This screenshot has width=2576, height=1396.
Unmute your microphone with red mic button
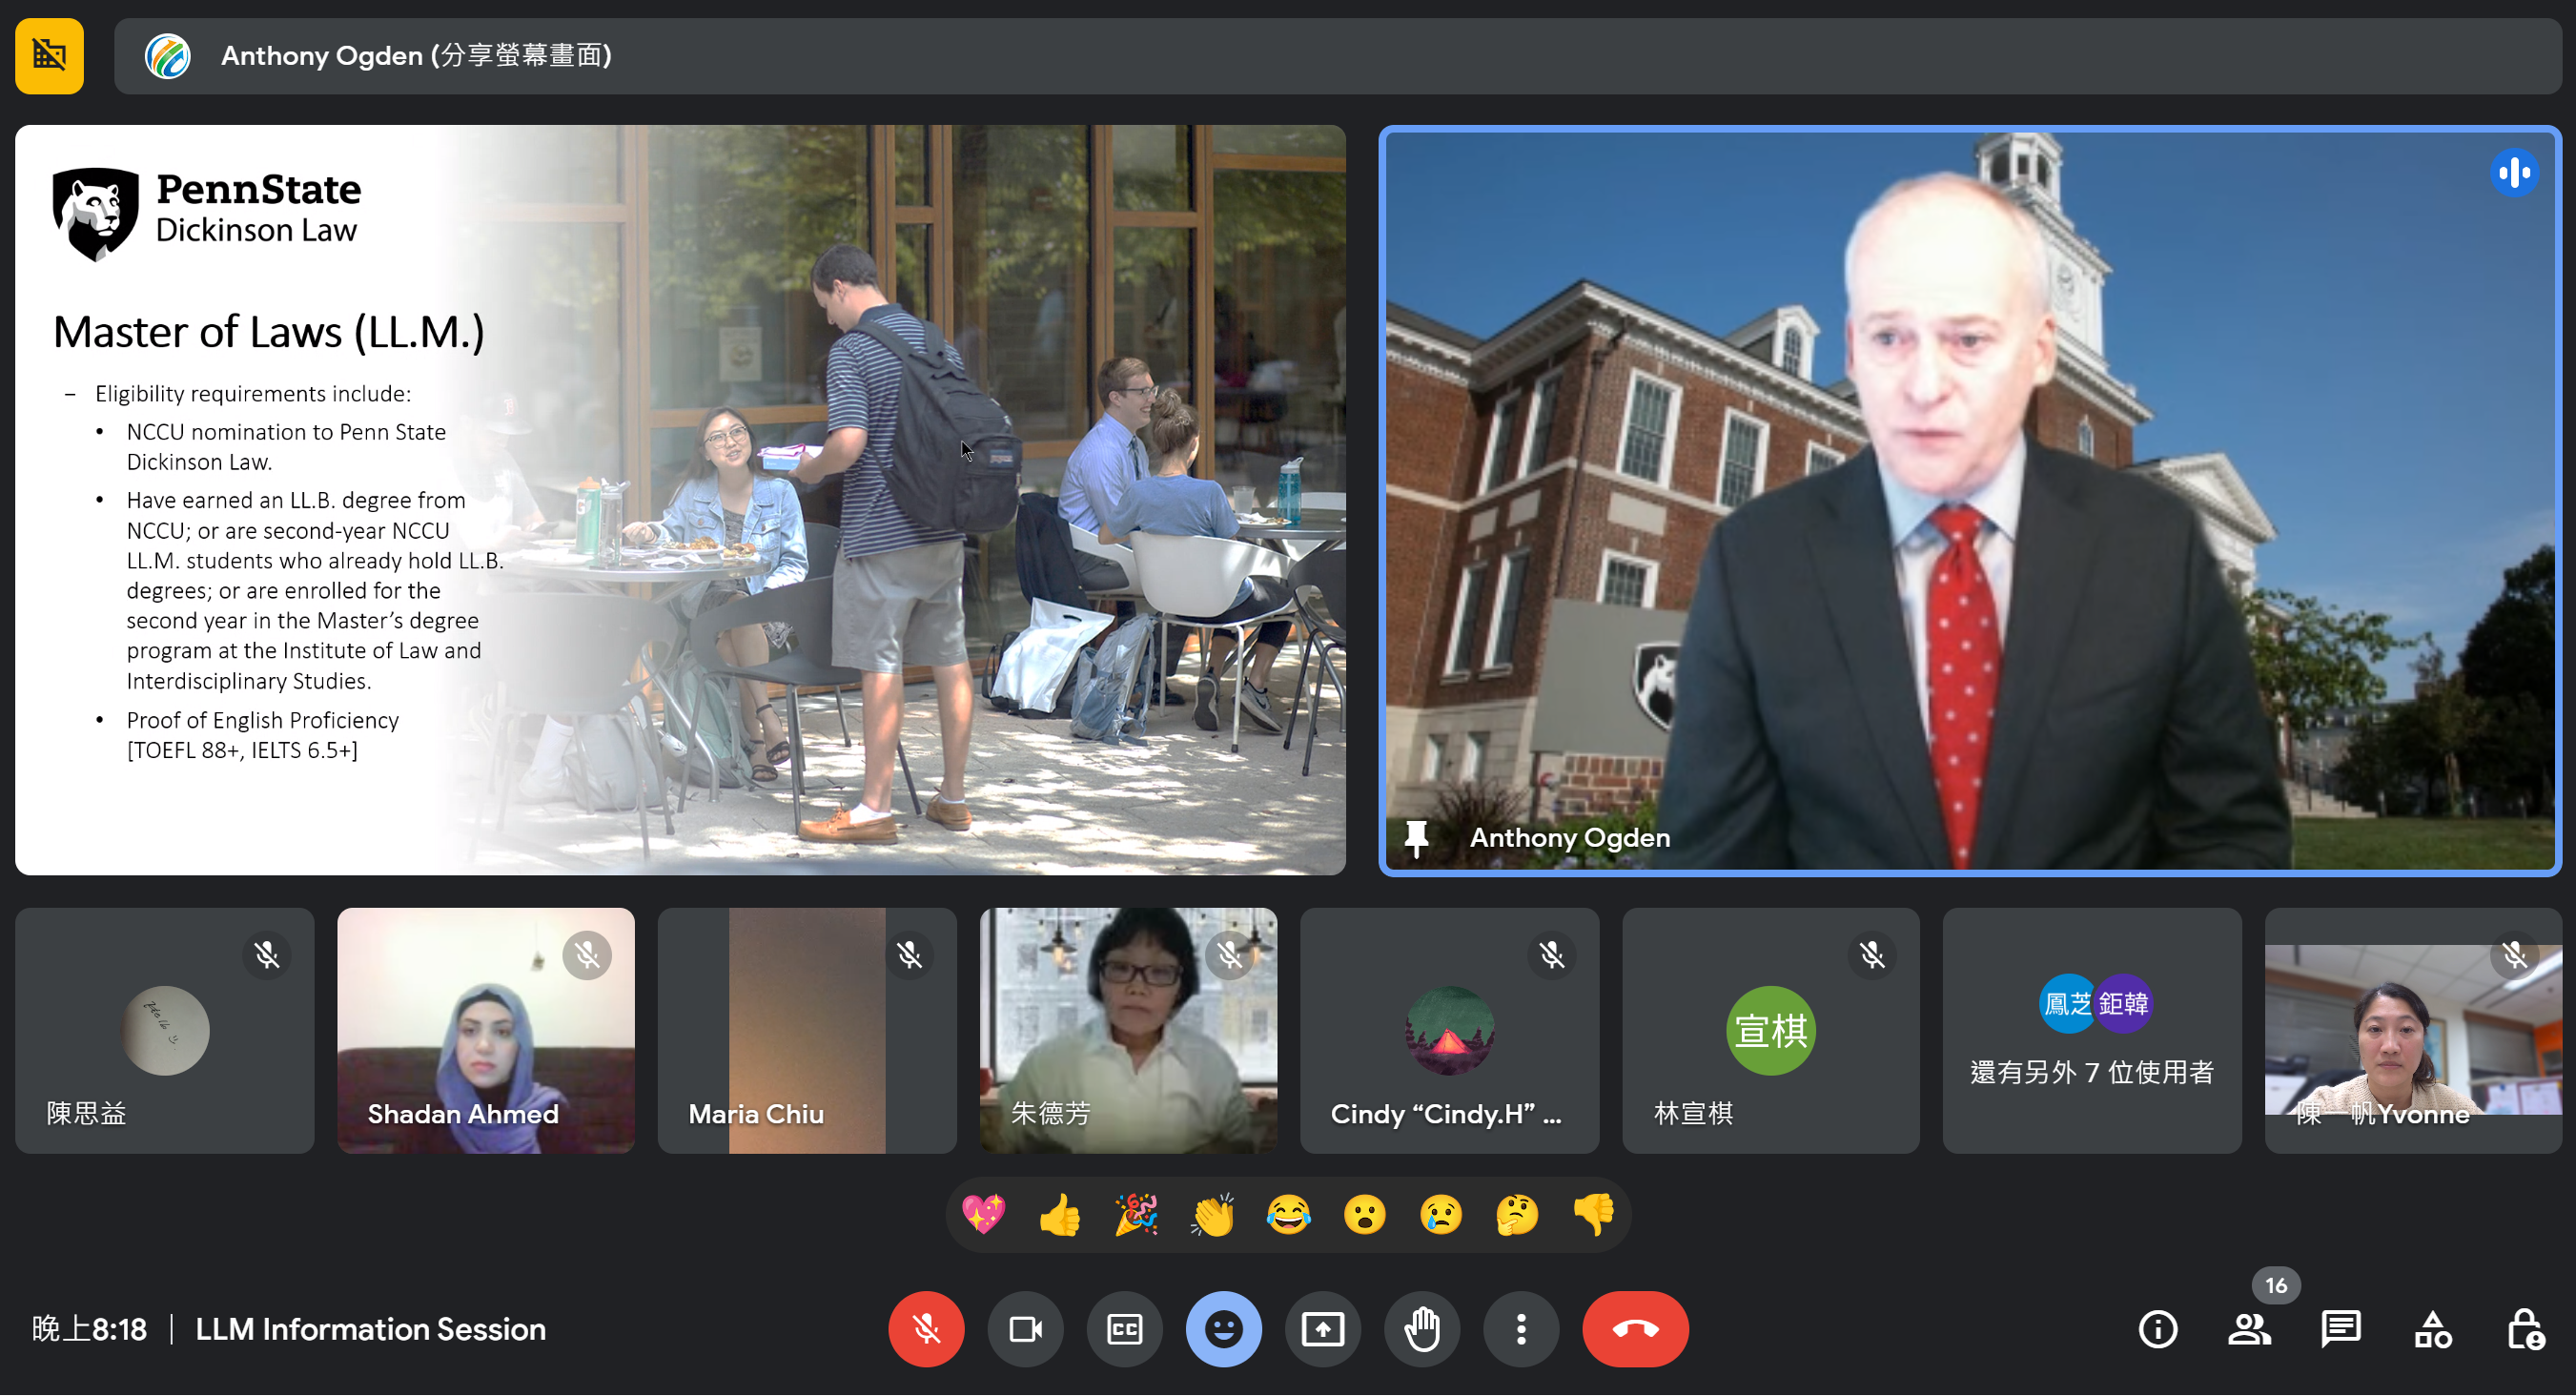[x=926, y=1329]
